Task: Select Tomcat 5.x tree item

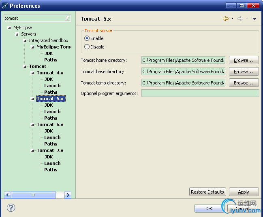Action: click(51, 99)
